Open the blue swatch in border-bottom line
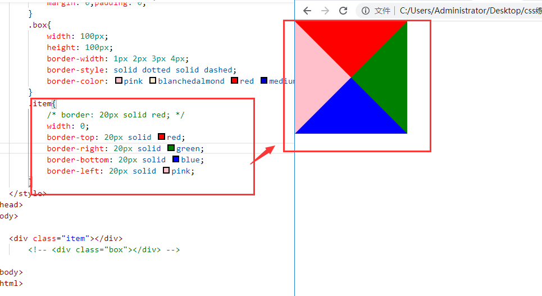This screenshot has height=296, width=542. [x=176, y=159]
